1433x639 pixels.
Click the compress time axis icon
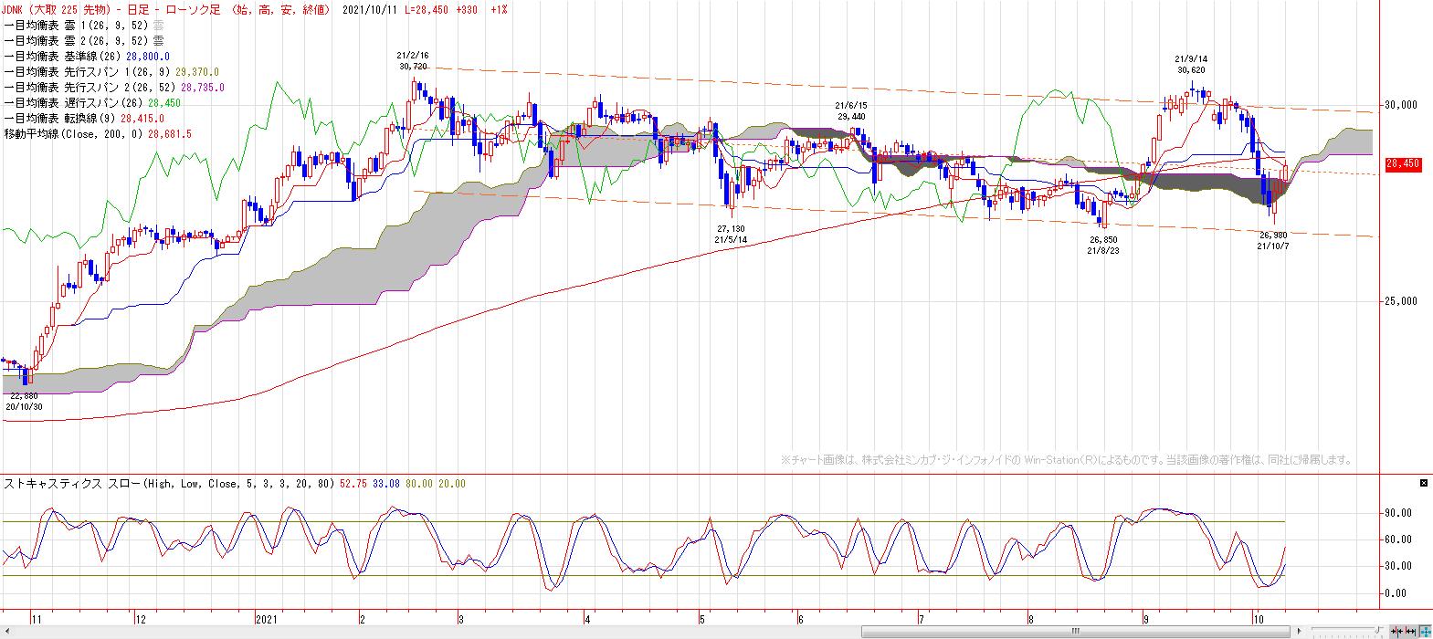click(x=1396, y=632)
